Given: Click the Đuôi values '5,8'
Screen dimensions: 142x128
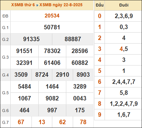Looking at the screenshot, I should (124, 93).
